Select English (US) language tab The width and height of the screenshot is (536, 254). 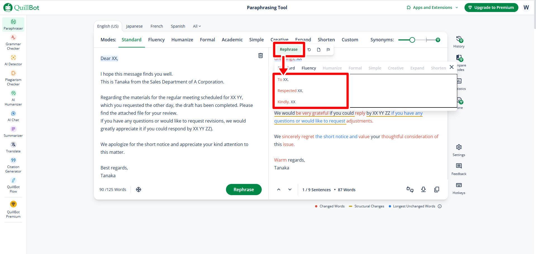108,26
